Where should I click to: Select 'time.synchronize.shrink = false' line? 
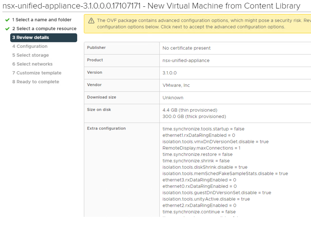(196, 161)
